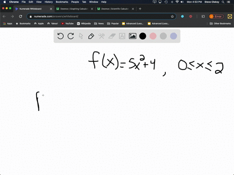Click the red extension icon
The image size is (234, 175).
[x=191, y=17]
